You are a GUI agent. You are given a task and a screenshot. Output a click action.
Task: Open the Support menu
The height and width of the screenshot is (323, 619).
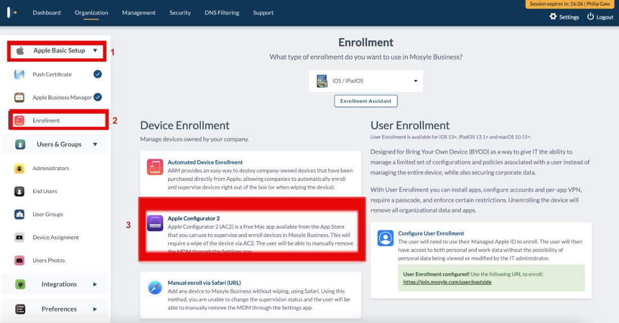tap(263, 12)
